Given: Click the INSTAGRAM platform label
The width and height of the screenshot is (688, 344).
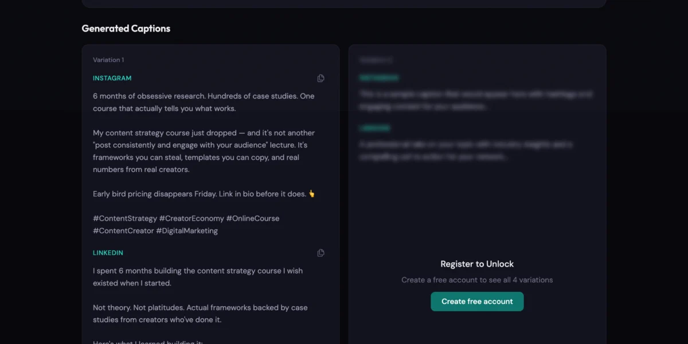Looking at the screenshot, I should [x=112, y=78].
